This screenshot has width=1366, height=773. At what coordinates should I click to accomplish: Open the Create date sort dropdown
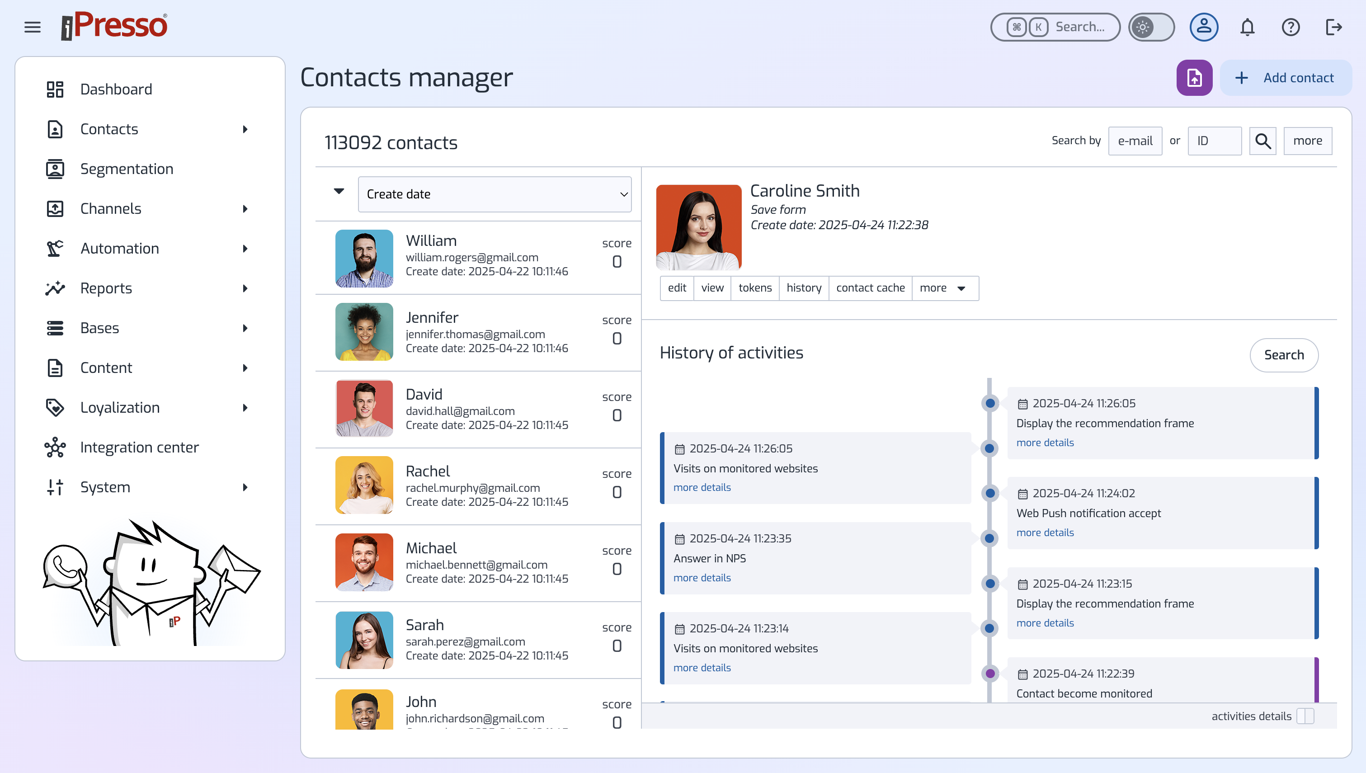pos(495,194)
